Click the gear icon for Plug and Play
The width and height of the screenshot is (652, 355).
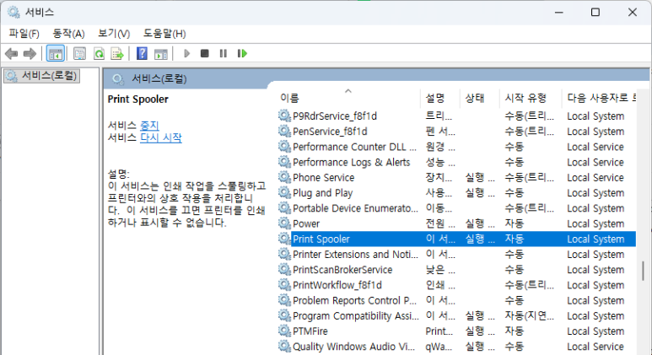[x=284, y=192]
